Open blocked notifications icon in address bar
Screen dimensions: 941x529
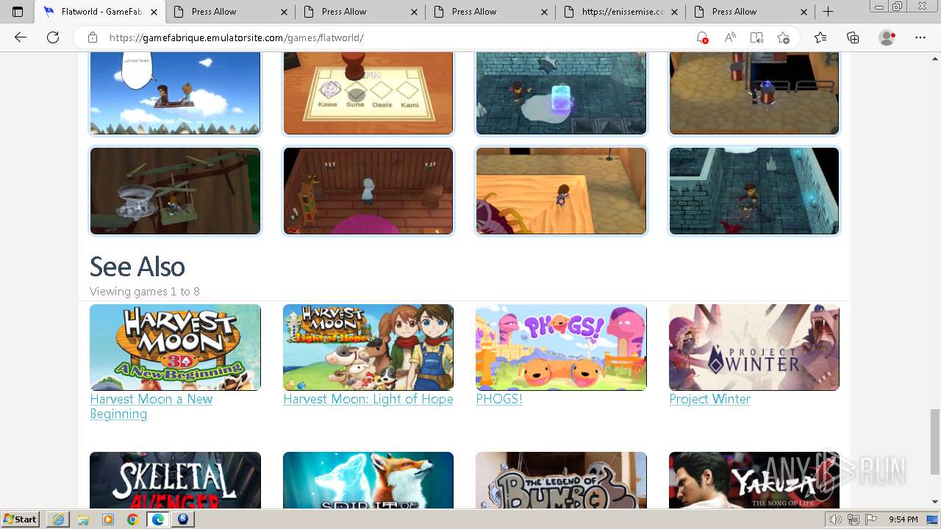click(702, 37)
